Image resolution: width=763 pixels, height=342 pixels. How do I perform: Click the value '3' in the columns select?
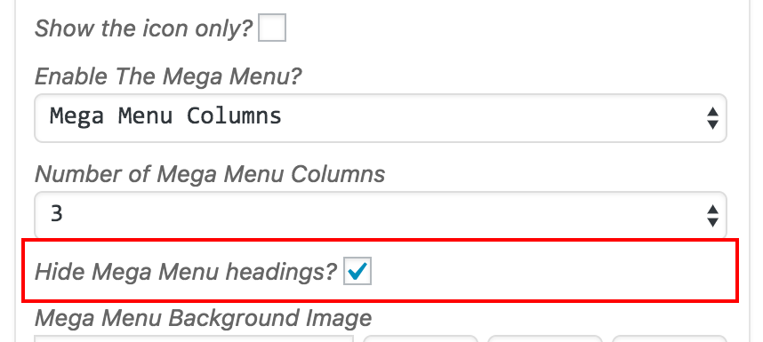tap(56, 214)
